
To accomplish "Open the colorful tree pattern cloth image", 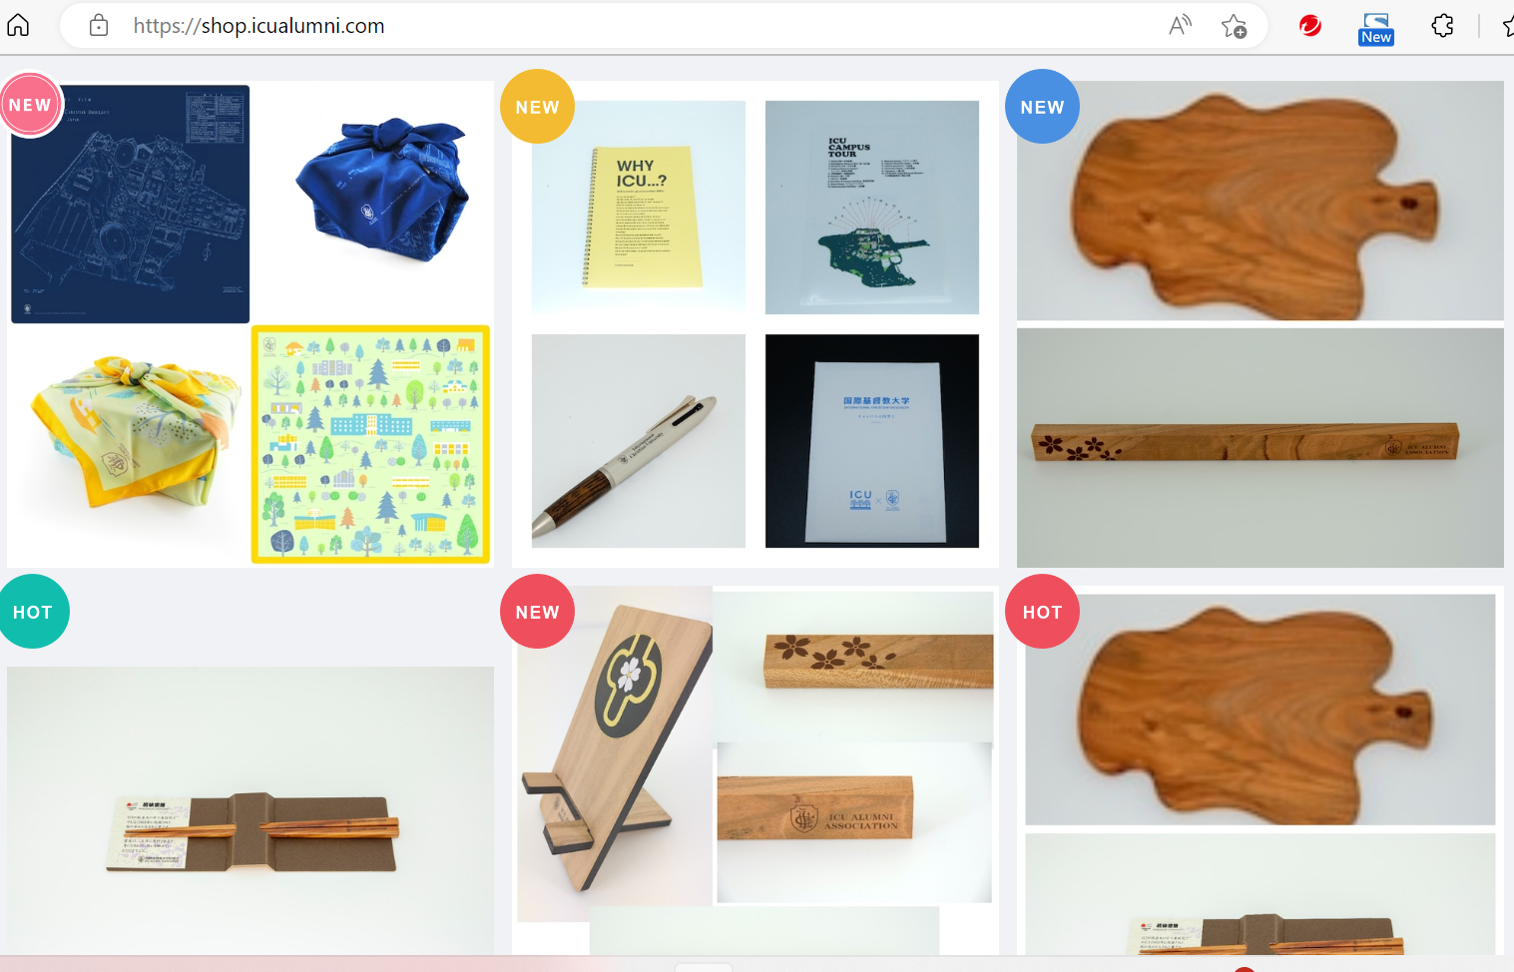I will pos(371,444).
